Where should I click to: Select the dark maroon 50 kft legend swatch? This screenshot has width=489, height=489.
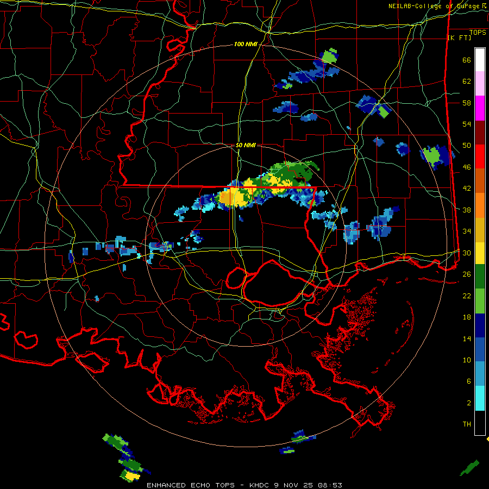coord(480,132)
